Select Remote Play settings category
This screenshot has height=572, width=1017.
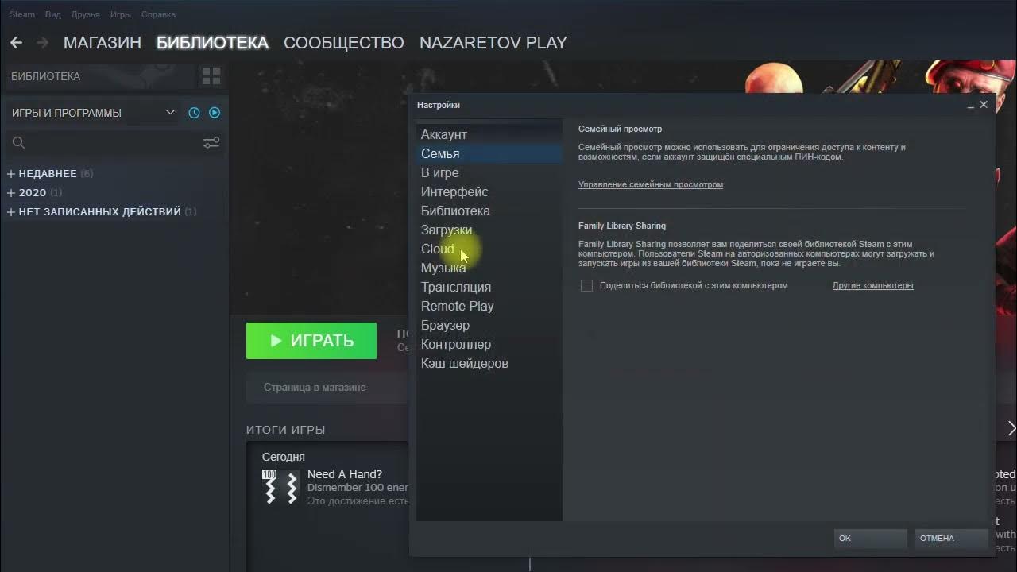[489, 306]
